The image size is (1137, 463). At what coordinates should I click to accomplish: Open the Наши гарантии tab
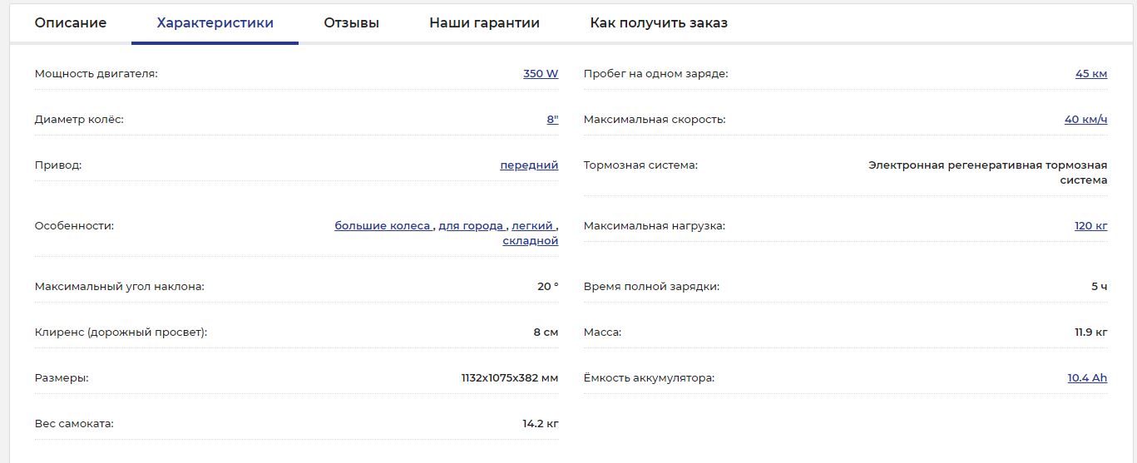pos(484,23)
